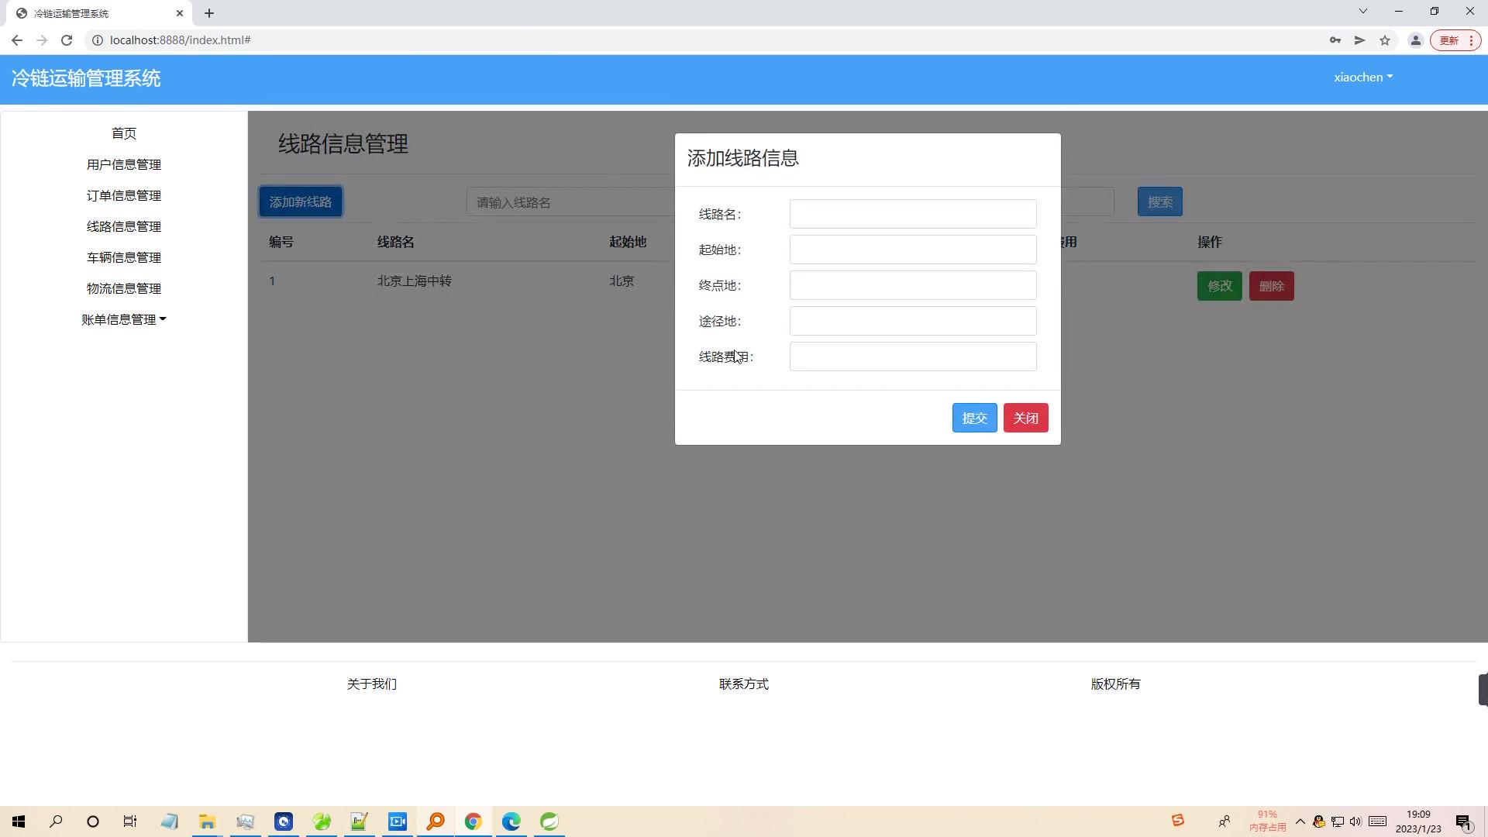
Task: Open the notification center
Action: point(1463,821)
